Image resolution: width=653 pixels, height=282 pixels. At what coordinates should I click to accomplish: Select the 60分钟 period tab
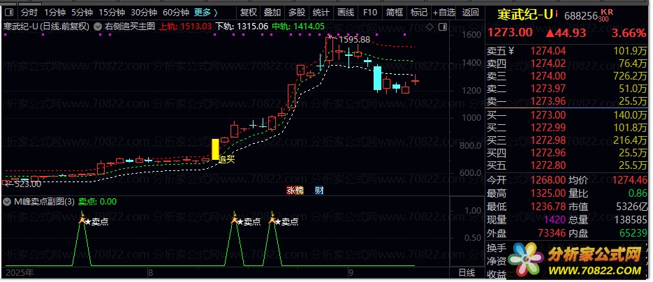point(176,13)
